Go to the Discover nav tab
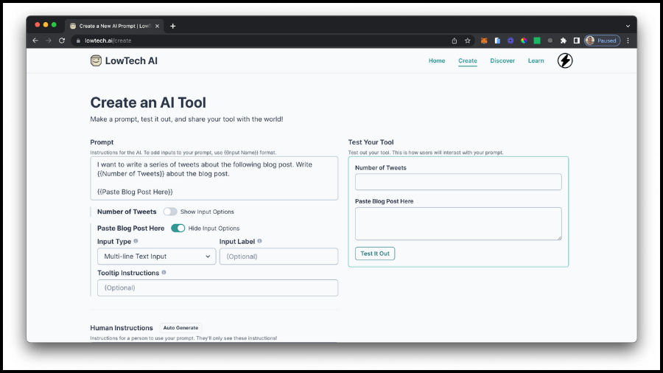 coord(502,60)
